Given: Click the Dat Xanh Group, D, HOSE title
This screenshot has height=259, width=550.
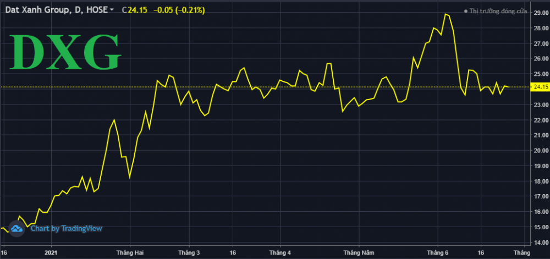Looking at the screenshot, I should pos(56,10).
